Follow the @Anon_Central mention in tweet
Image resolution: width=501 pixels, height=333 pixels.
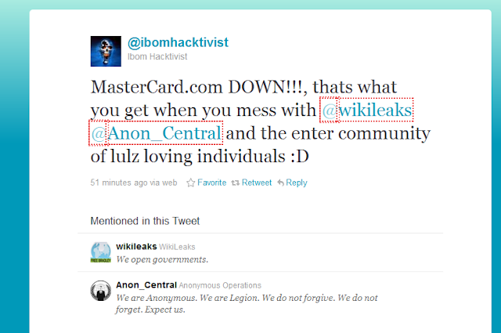click(x=156, y=133)
